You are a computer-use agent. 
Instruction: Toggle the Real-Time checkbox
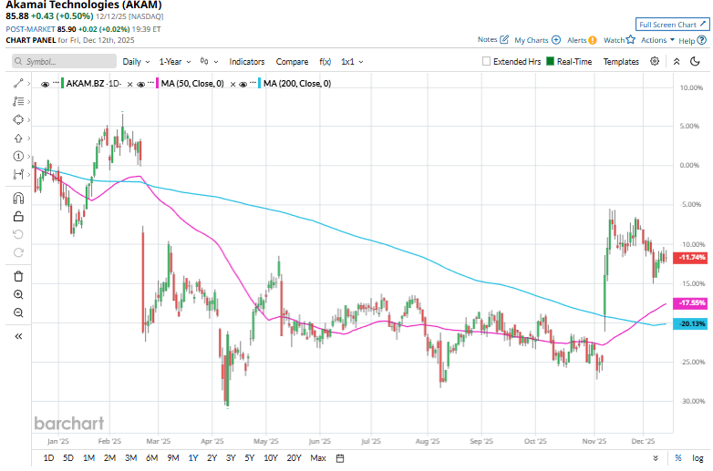(550, 62)
